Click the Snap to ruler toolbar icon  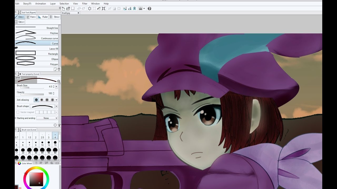pyautogui.click(x=125, y=8)
